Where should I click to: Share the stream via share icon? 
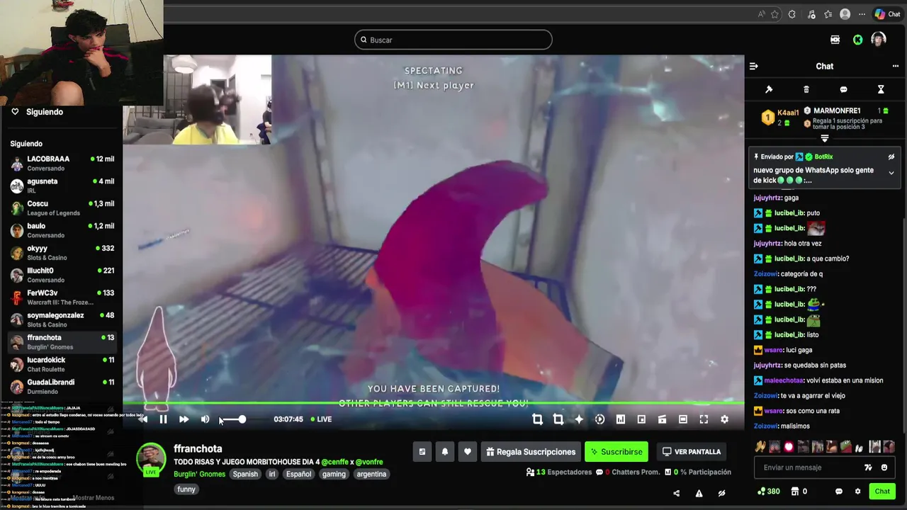(676, 493)
